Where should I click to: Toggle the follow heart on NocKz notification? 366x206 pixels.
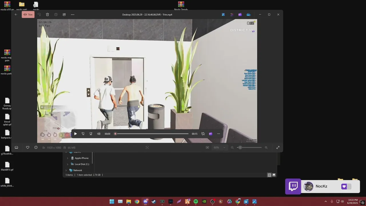[346, 187]
